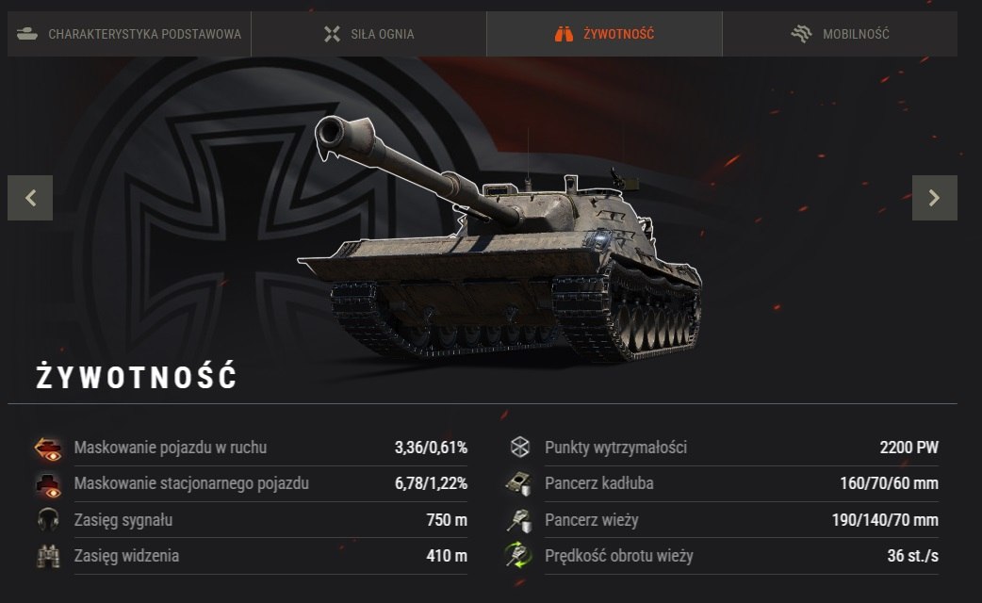The width and height of the screenshot is (982, 603).
Task: Click the crossed cannons icon in Siła ognia tab
Action: pyautogui.click(x=332, y=34)
